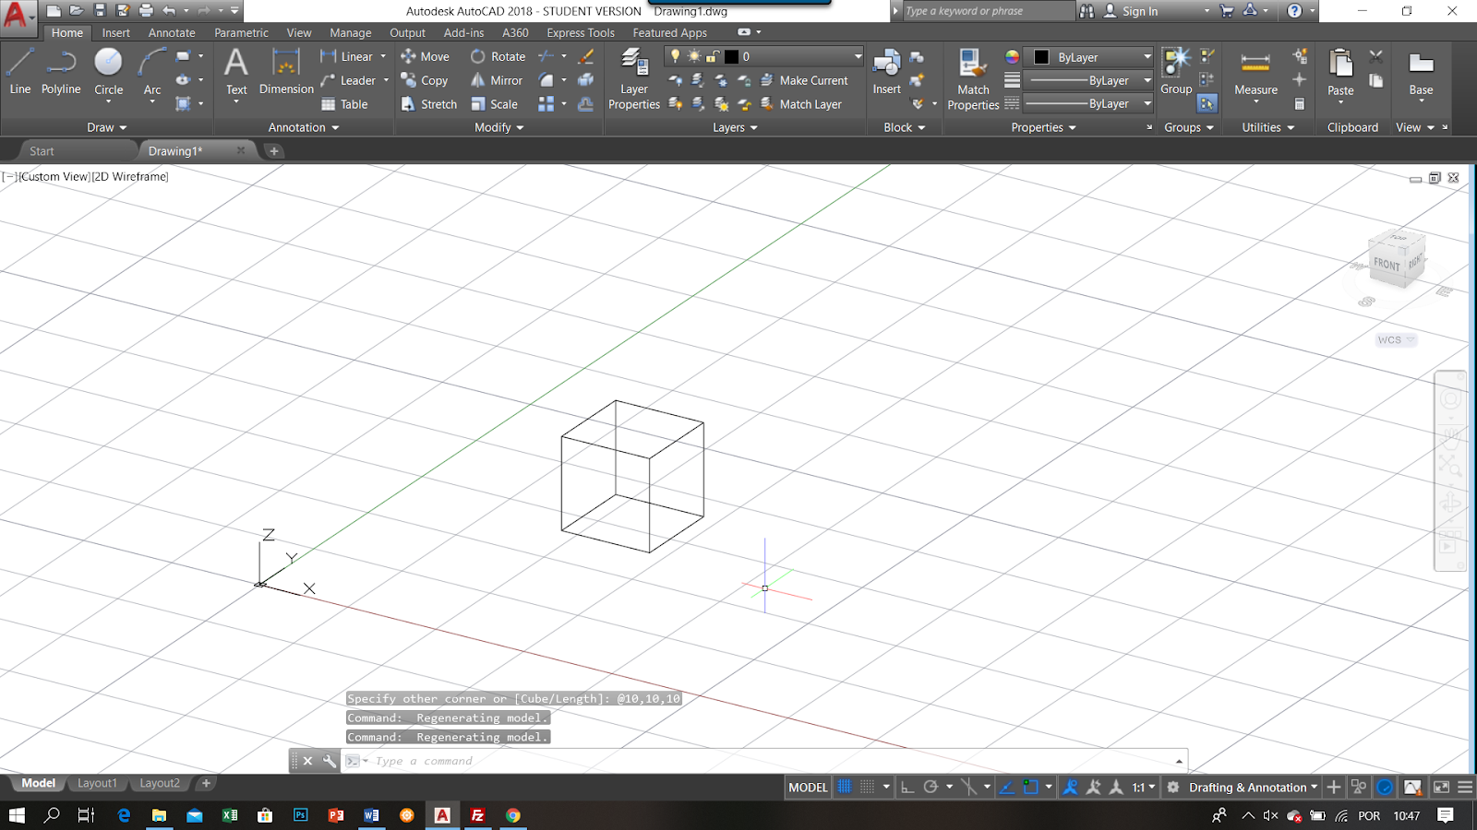Open the Start file tab

42,150
